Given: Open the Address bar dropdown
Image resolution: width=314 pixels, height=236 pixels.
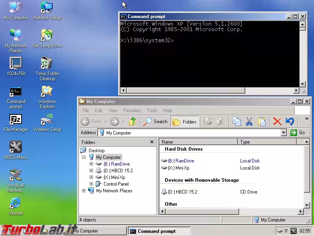Looking at the screenshot, I should coord(284,133).
